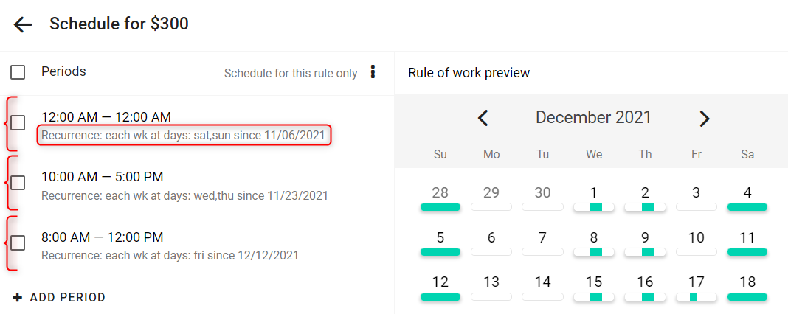788x314 pixels.
Task: Open the three-dot options menu
Action: pos(373,71)
